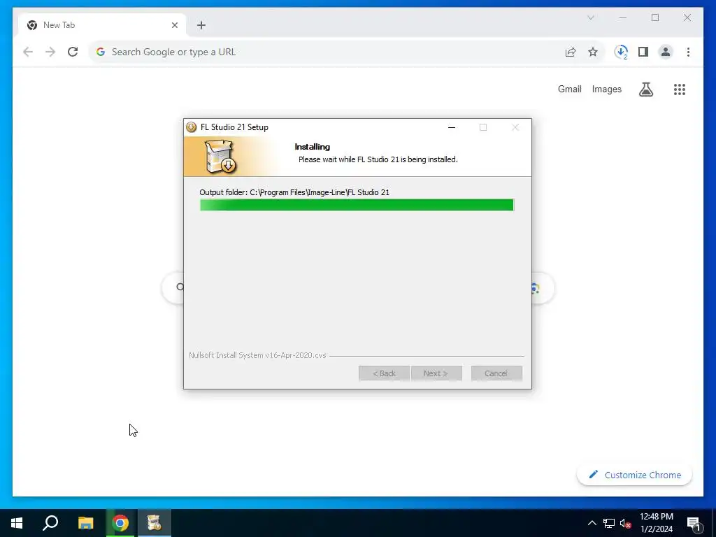Click the Cancel button in FL Studio Setup

point(496,373)
